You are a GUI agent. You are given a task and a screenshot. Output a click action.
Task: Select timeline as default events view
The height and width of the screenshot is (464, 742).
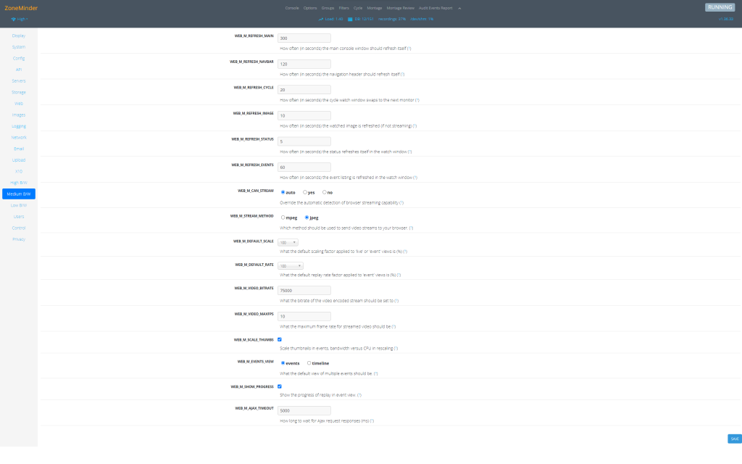(x=309, y=363)
